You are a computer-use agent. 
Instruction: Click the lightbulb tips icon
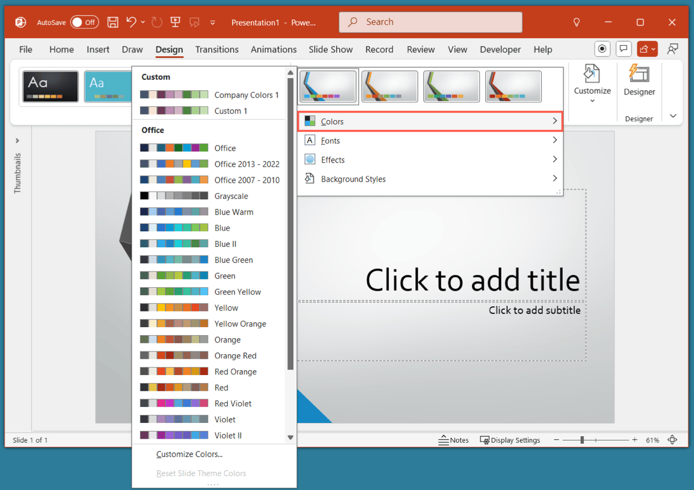[x=576, y=23]
